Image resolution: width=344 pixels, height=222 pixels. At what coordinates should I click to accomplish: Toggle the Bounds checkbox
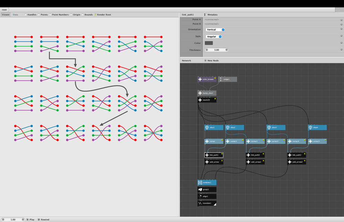83,15
